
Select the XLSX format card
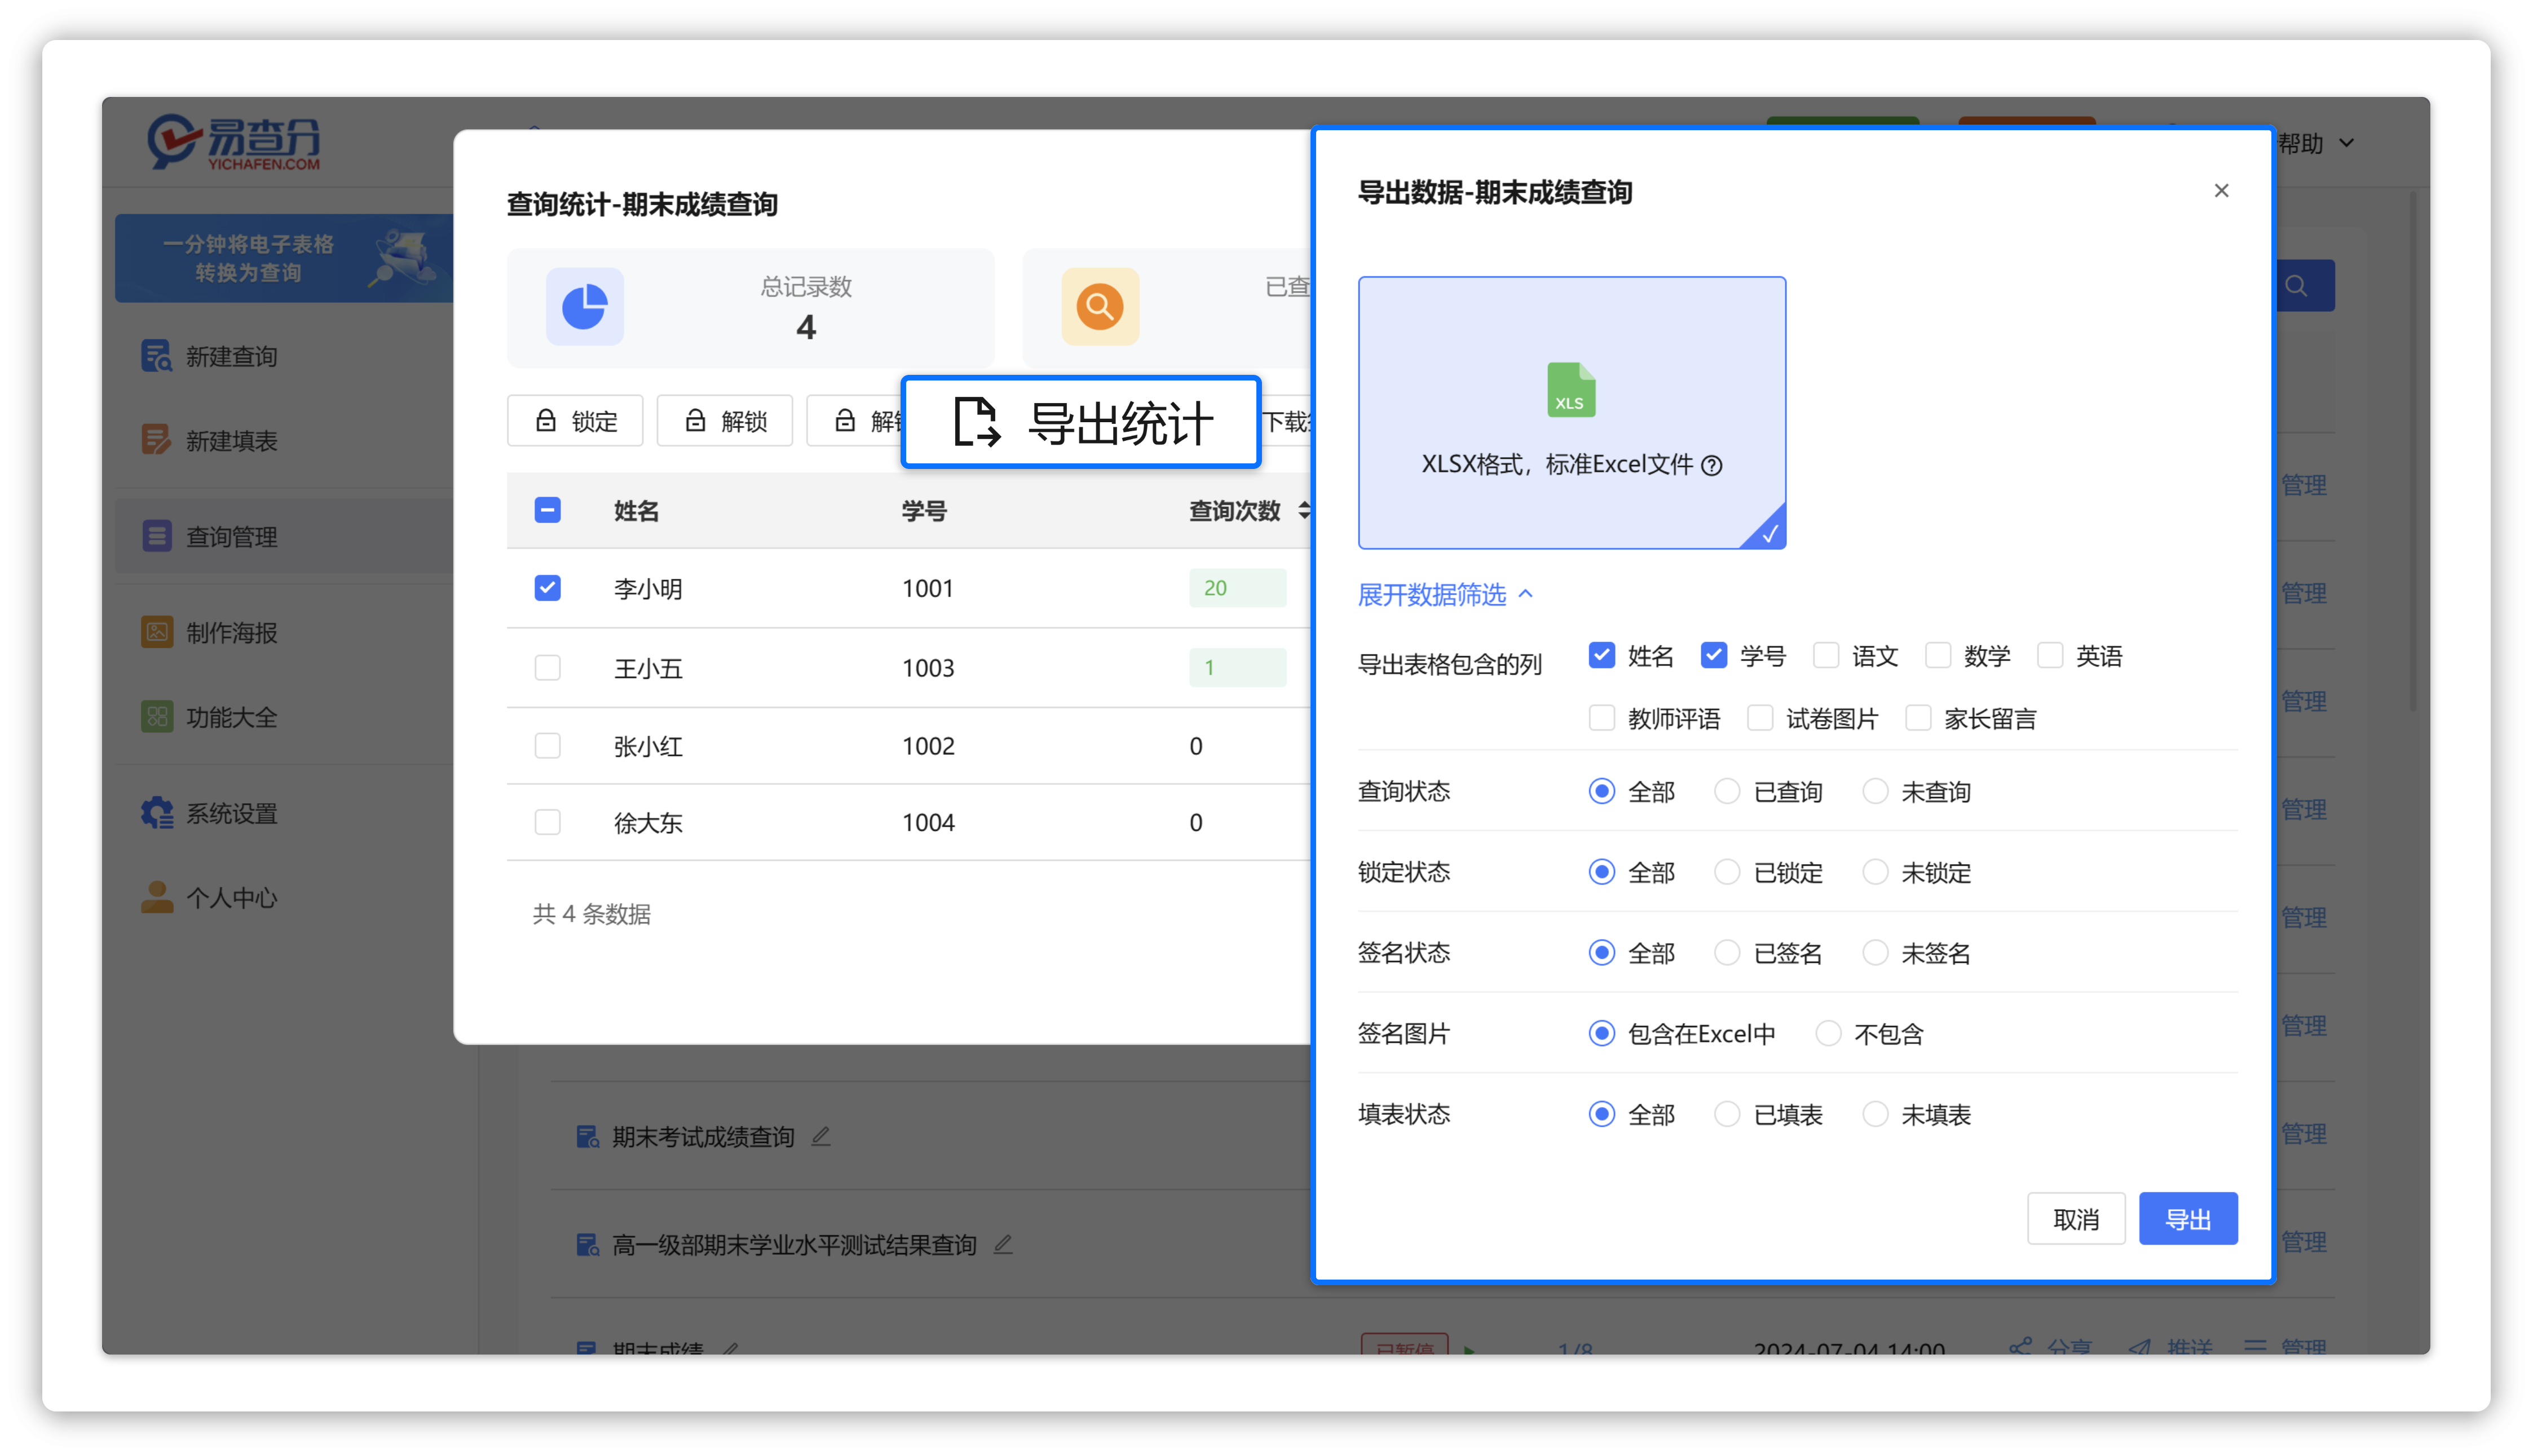click(x=1572, y=413)
